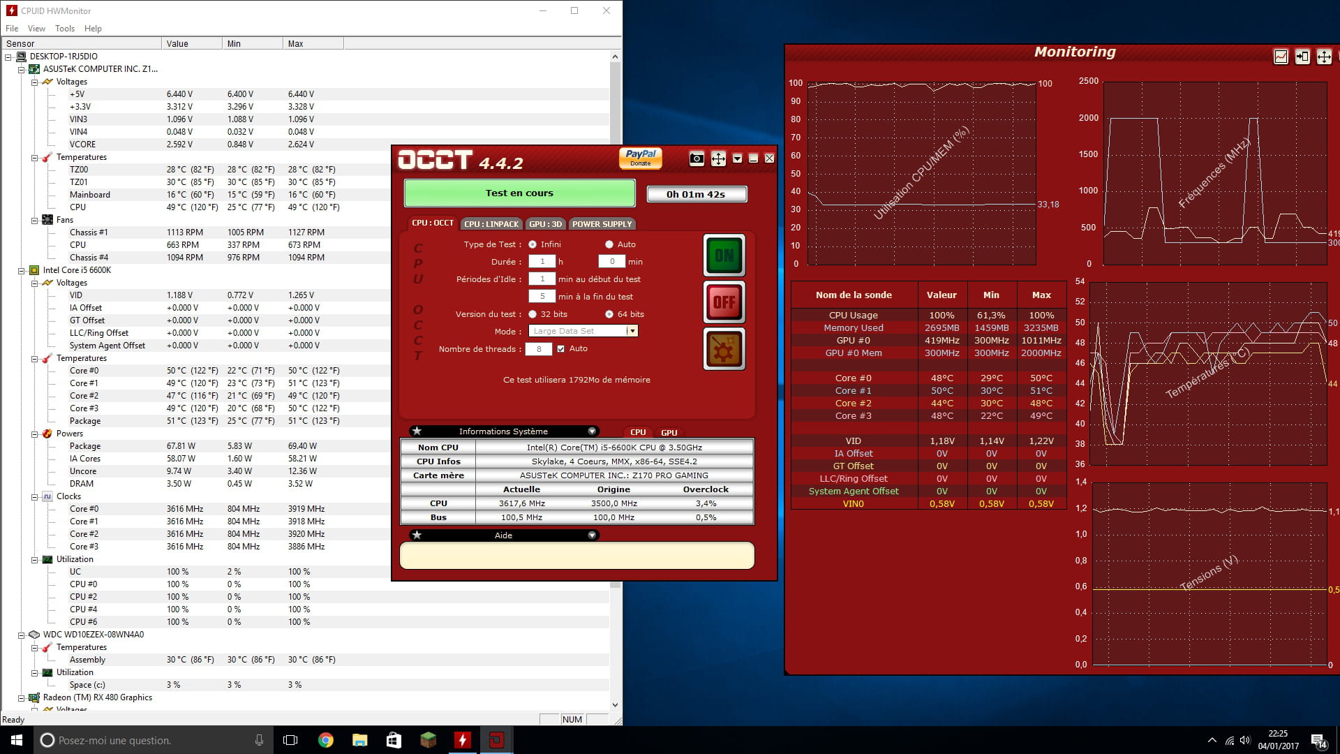Image resolution: width=1340 pixels, height=754 pixels.
Task: Click the Monitoring dock-panel arrow icon
Action: [x=1302, y=57]
